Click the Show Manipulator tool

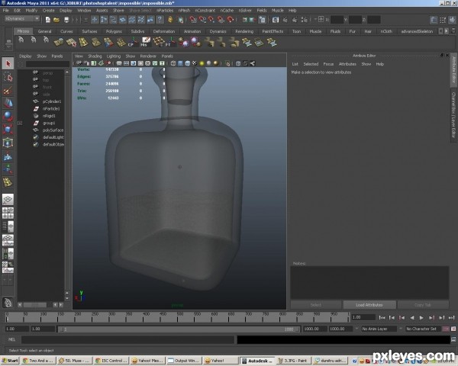tap(8, 169)
